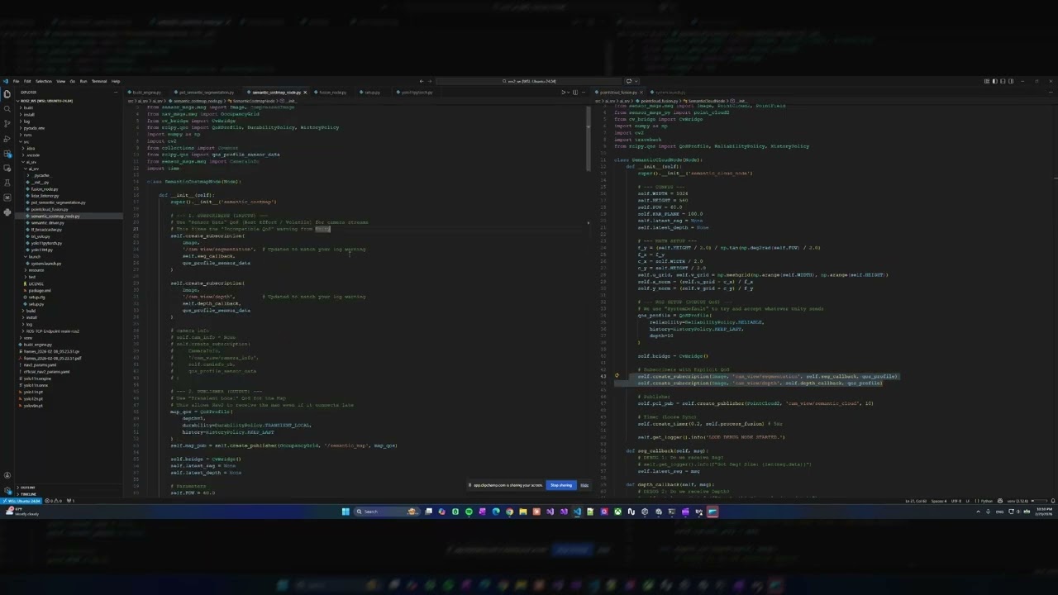This screenshot has width=1058, height=595.
Task: Open the Manage gear icon
Action: 7,489
